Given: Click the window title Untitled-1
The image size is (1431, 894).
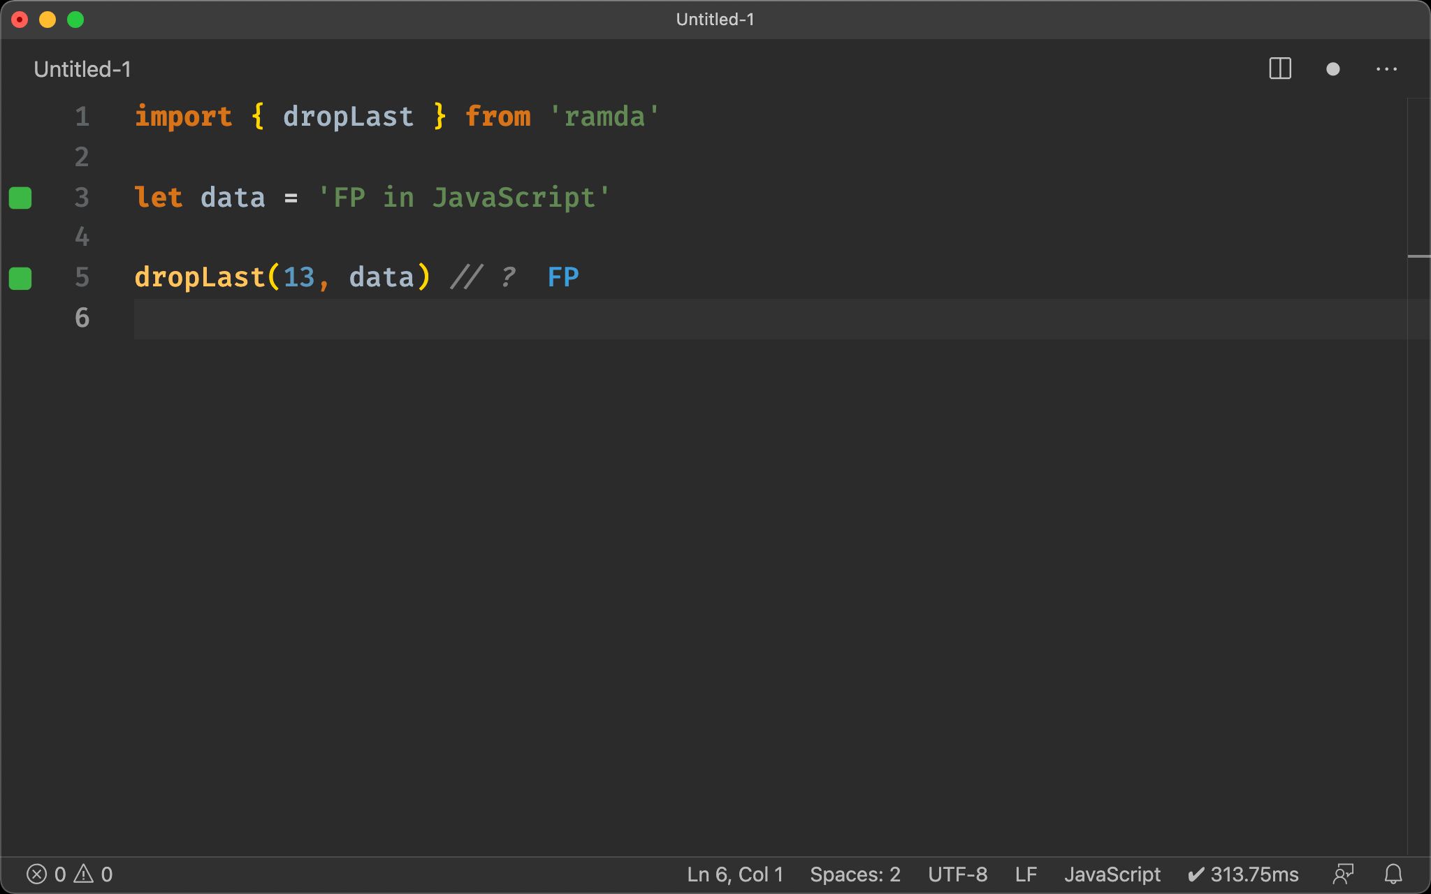Looking at the screenshot, I should 715,20.
